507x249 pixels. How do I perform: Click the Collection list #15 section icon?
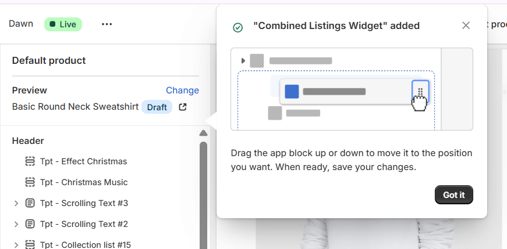[30, 244]
